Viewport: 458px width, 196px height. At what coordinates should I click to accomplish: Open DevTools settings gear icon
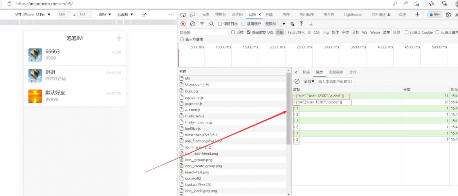448,15
